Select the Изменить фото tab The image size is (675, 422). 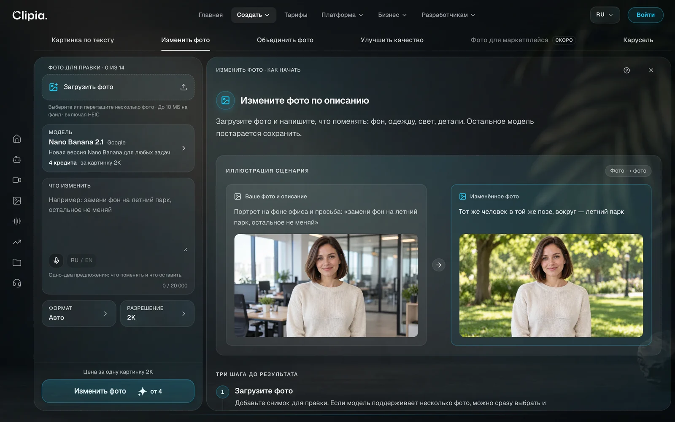[x=185, y=40]
